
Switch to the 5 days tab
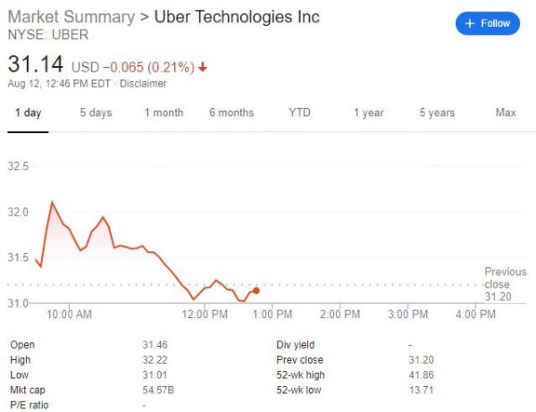(96, 113)
